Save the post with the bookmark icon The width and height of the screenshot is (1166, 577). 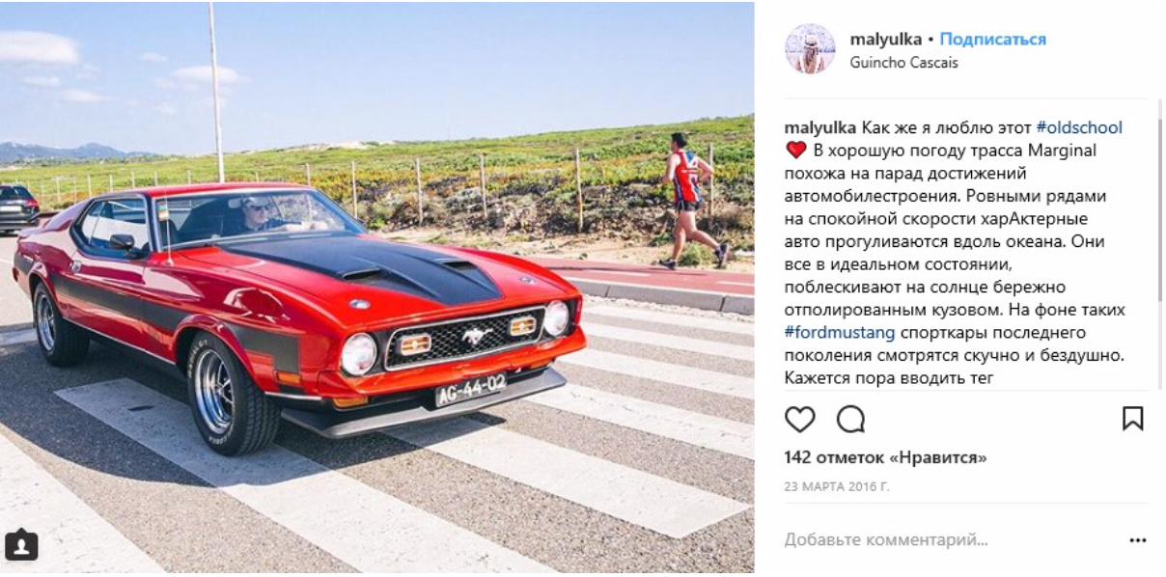coord(1132,419)
